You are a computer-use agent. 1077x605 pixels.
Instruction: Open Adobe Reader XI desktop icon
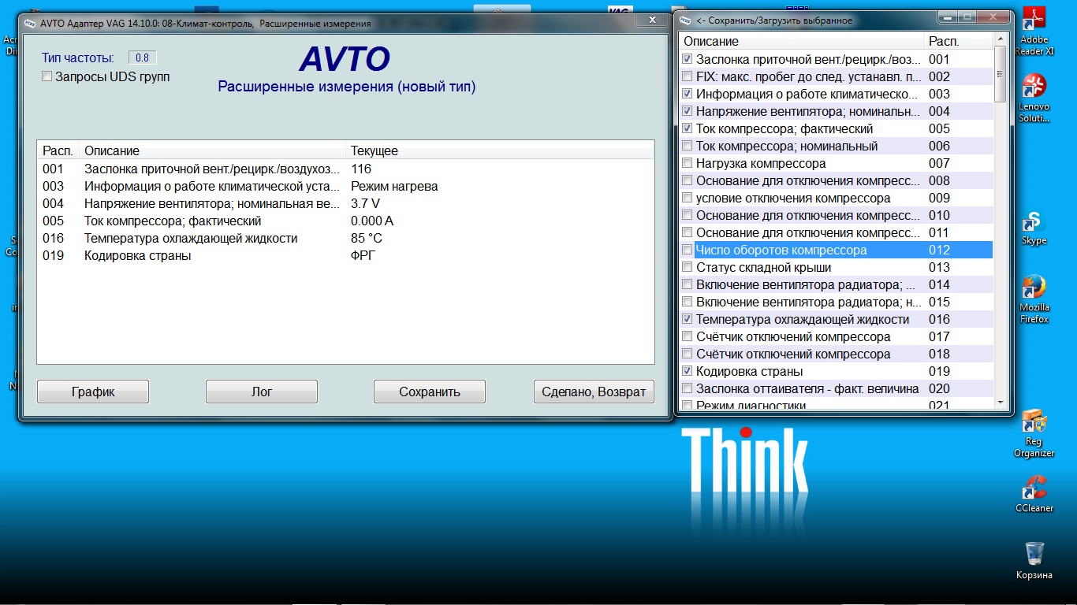[1034, 20]
